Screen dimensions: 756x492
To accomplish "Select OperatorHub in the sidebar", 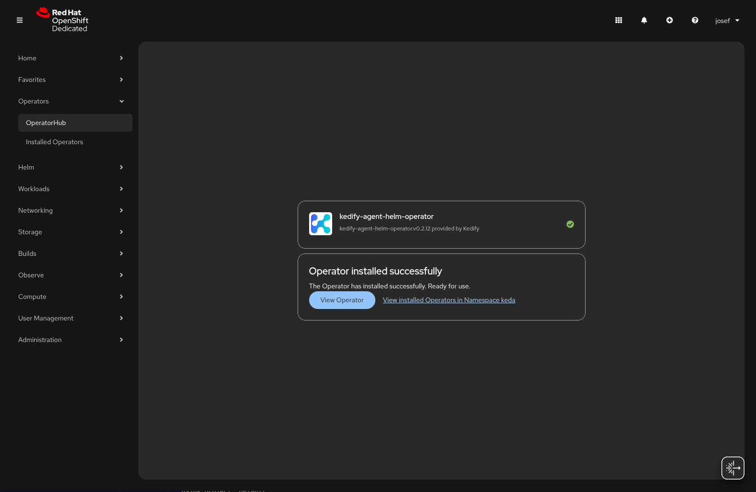I will 75,123.
